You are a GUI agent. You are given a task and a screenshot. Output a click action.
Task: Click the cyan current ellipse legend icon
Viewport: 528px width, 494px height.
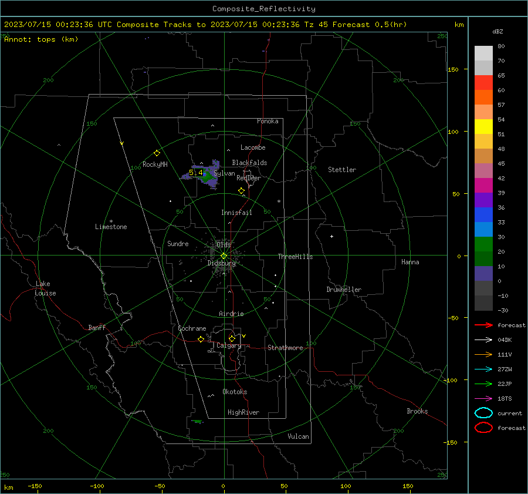483,413
